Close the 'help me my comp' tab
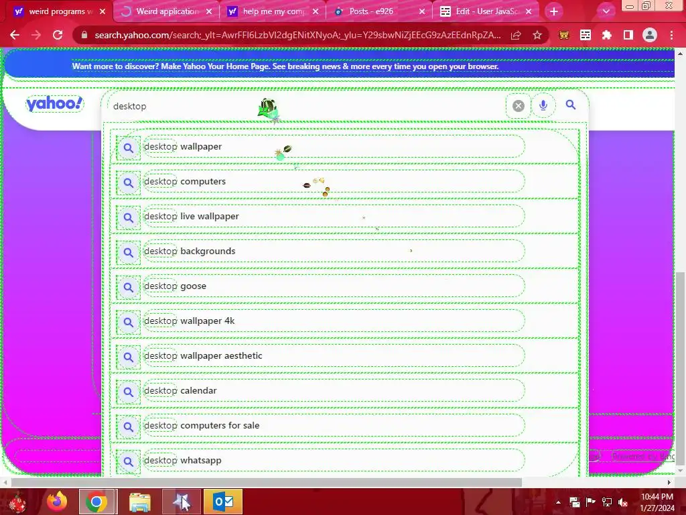 tap(316, 11)
